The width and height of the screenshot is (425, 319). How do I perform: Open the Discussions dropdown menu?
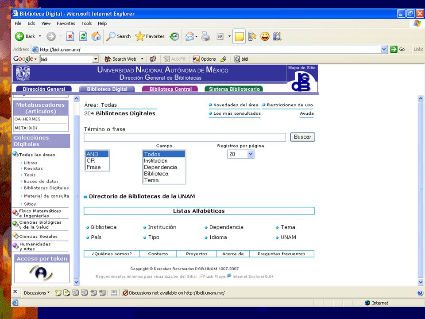coord(37,293)
